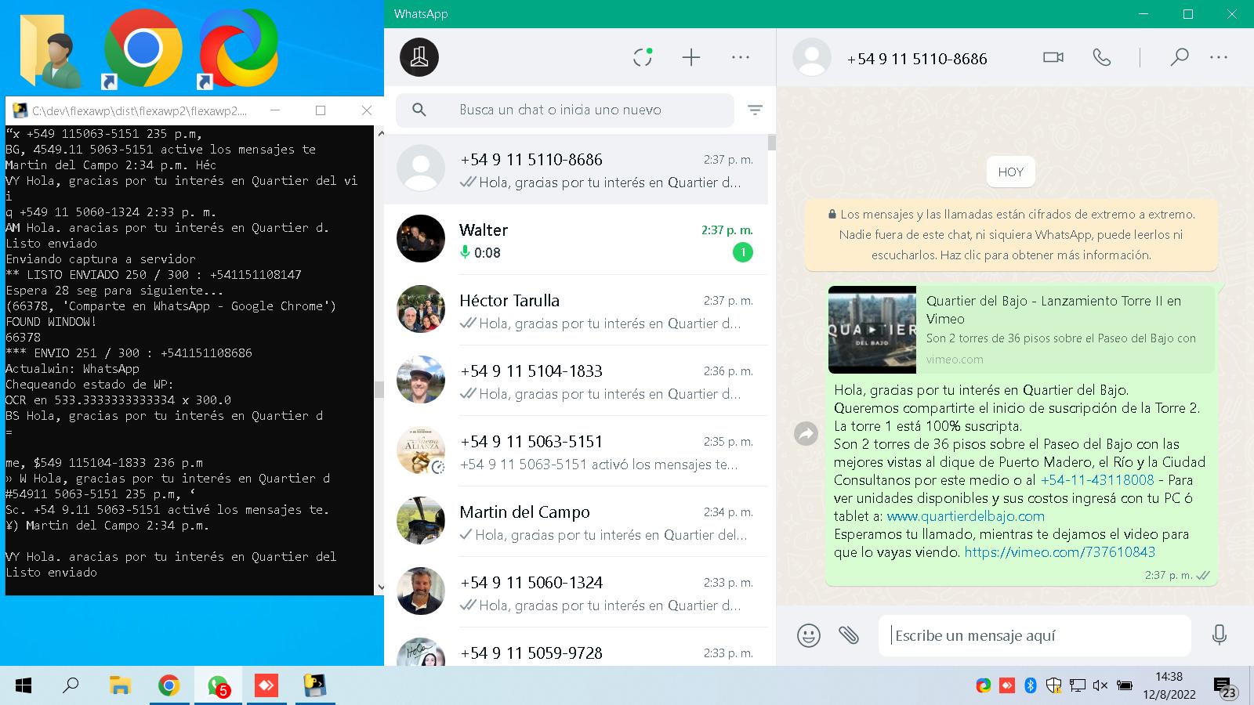
Task: Open Martin del Campo's chat
Action: tap(576, 522)
